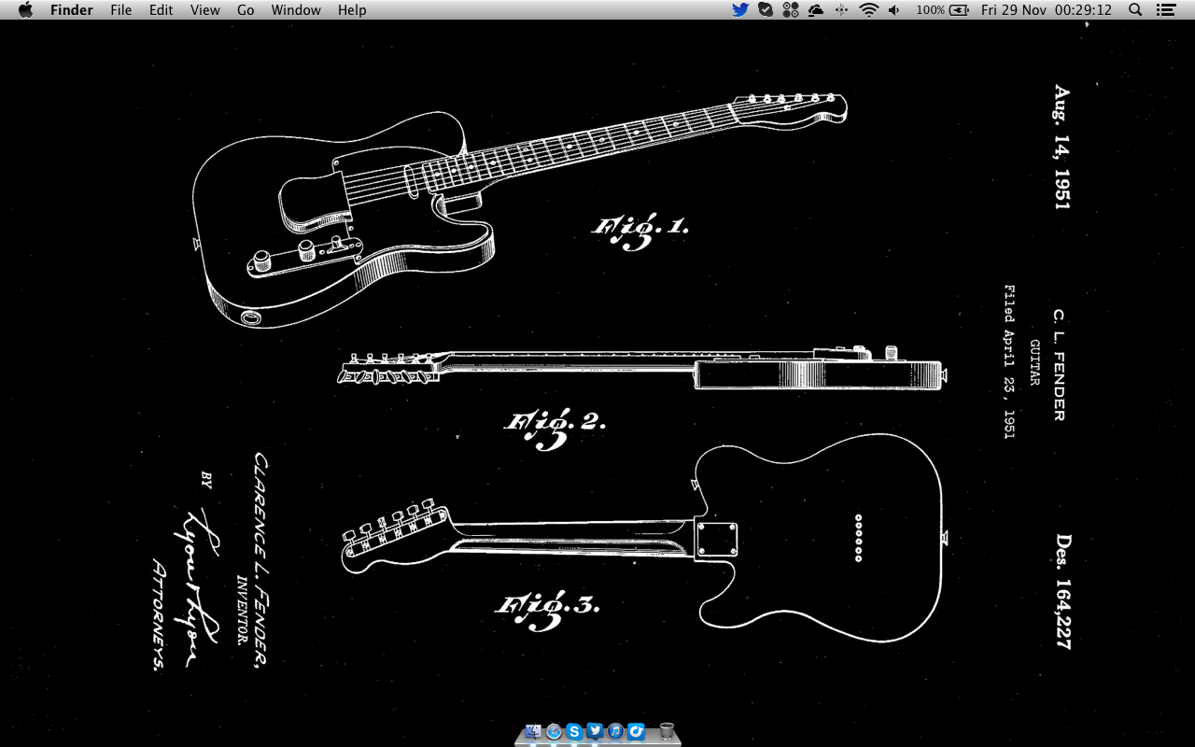This screenshot has width=1195, height=747.
Task: Open iTunes from the Dock
Action: coord(615,731)
